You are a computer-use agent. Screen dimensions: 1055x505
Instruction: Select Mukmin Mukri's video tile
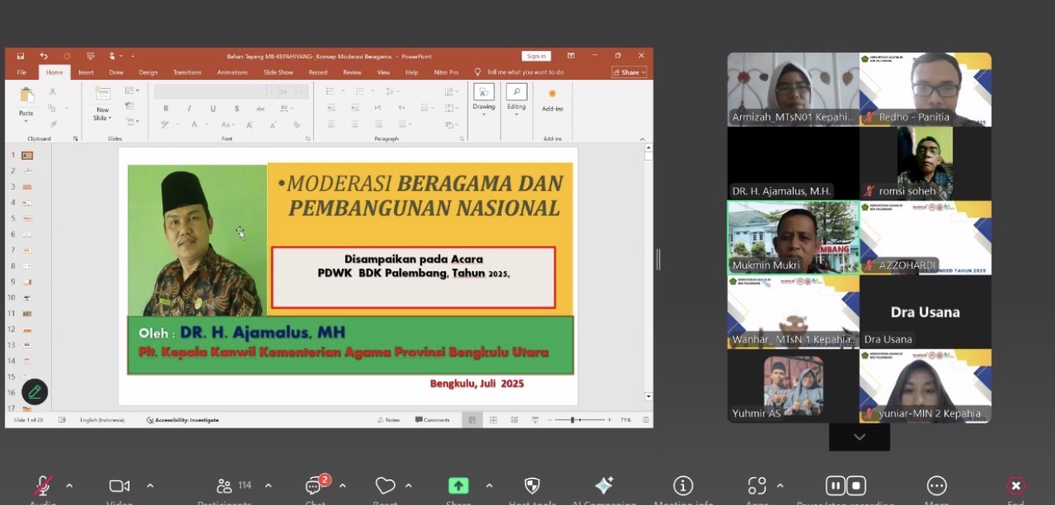pyautogui.click(x=792, y=237)
